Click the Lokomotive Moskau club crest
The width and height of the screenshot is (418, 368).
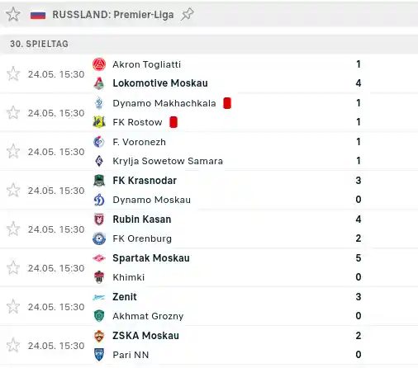pyautogui.click(x=99, y=83)
